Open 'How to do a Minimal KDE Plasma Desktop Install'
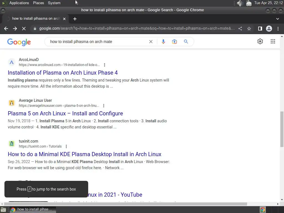The image size is (284, 213). point(85,154)
